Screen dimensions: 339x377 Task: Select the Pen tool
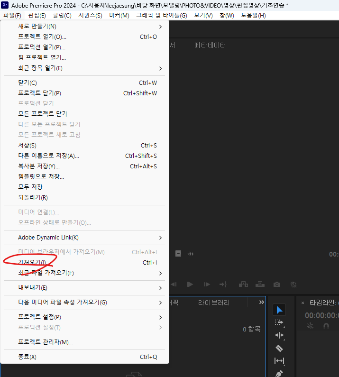tap(279, 373)
